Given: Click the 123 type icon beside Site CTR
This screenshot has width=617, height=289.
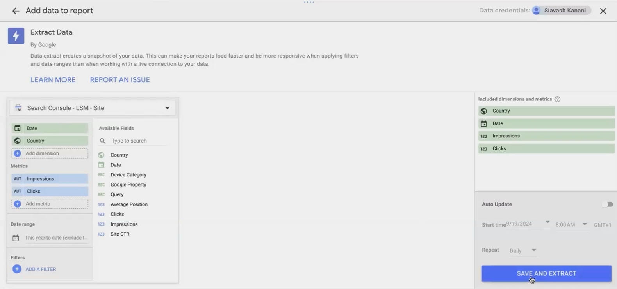Looking at the screenshot, I should (x=101, y=234).
